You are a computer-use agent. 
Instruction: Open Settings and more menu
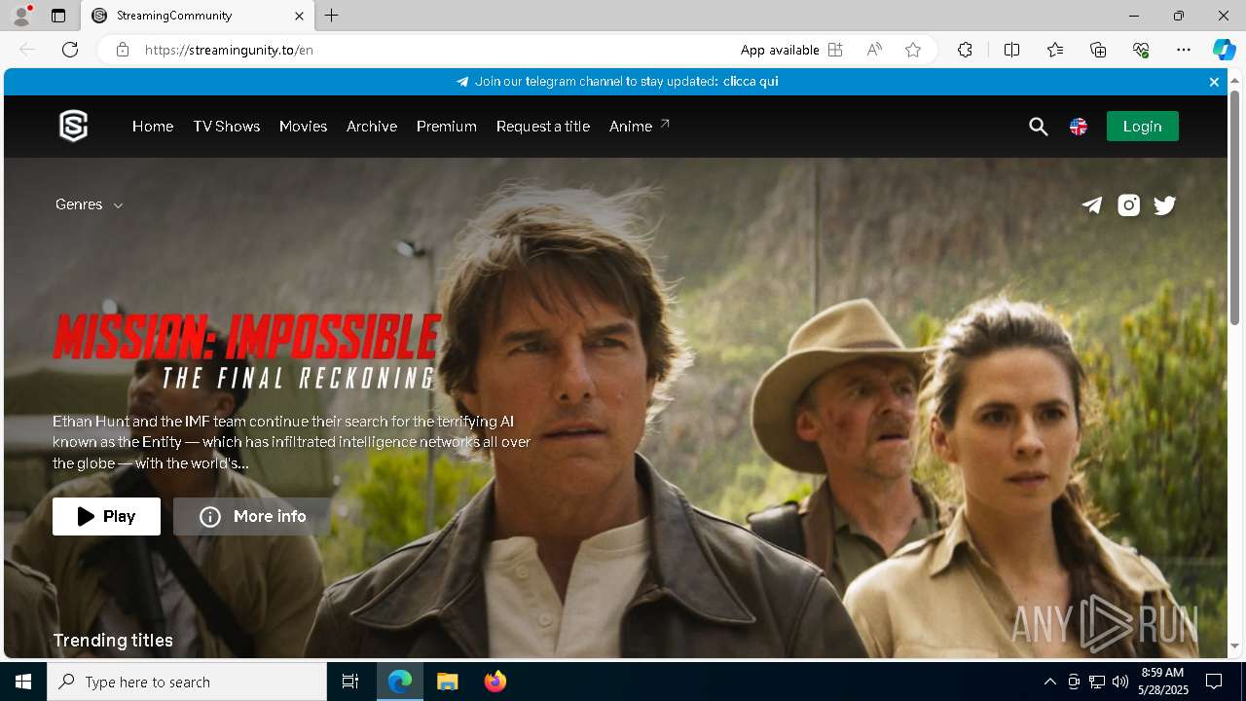[1184, 50]
